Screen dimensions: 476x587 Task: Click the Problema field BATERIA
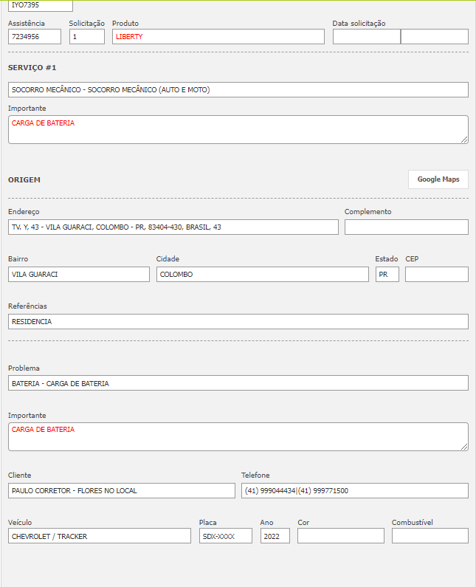[238, 383]
